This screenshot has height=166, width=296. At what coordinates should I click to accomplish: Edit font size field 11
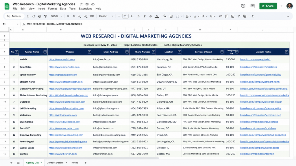pyautogui.click(x=125, y=16)
